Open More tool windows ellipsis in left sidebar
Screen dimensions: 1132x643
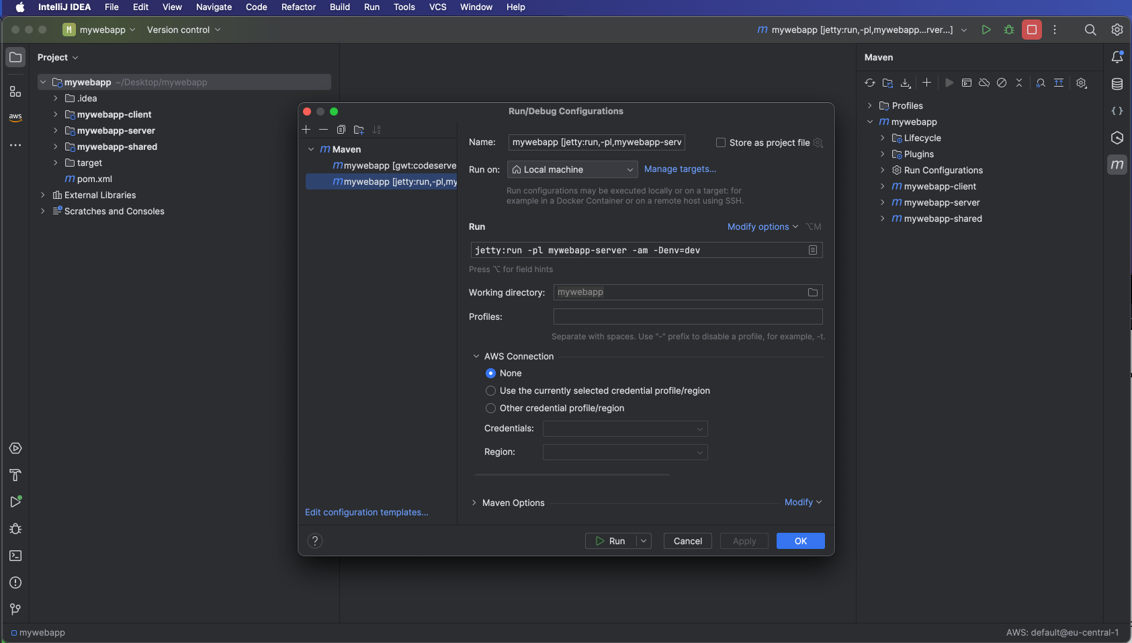click(x=15, y=145)
